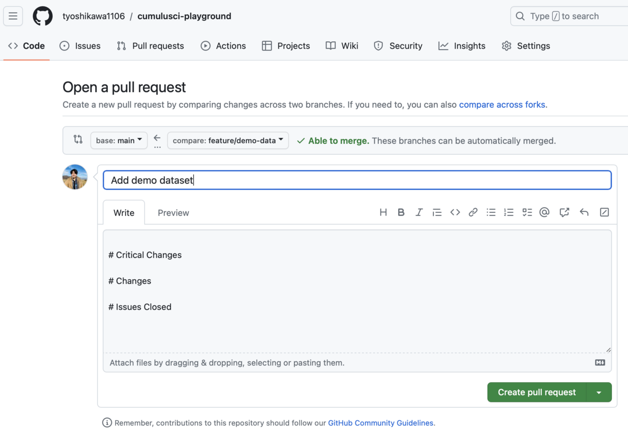
Task: Open the Pull requests tab
Action: [x=150, y=46]
